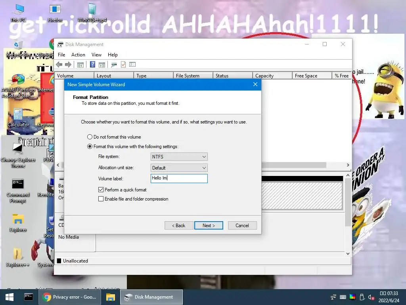
Task: Click the muted volume tray icon
Action: tap(371, 297)
